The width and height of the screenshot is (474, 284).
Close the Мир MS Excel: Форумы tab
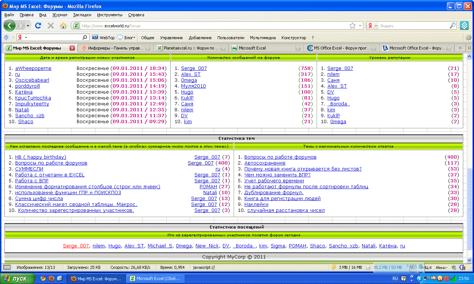coord(72,48)
